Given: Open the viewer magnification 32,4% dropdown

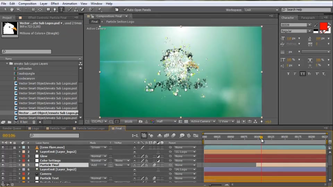Looking at the screenshot, I should coord(99,122).
